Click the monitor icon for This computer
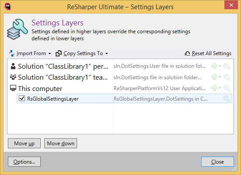This screenshot has width=241, height=175. (13, 88)
